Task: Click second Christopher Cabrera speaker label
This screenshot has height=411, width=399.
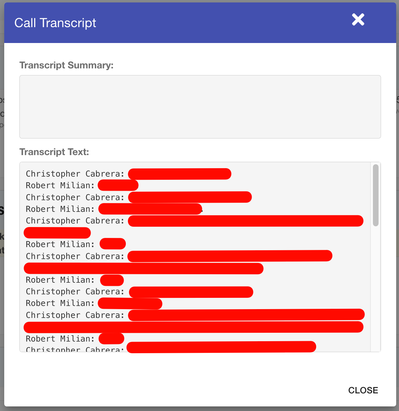Action: tap(75, 197)
